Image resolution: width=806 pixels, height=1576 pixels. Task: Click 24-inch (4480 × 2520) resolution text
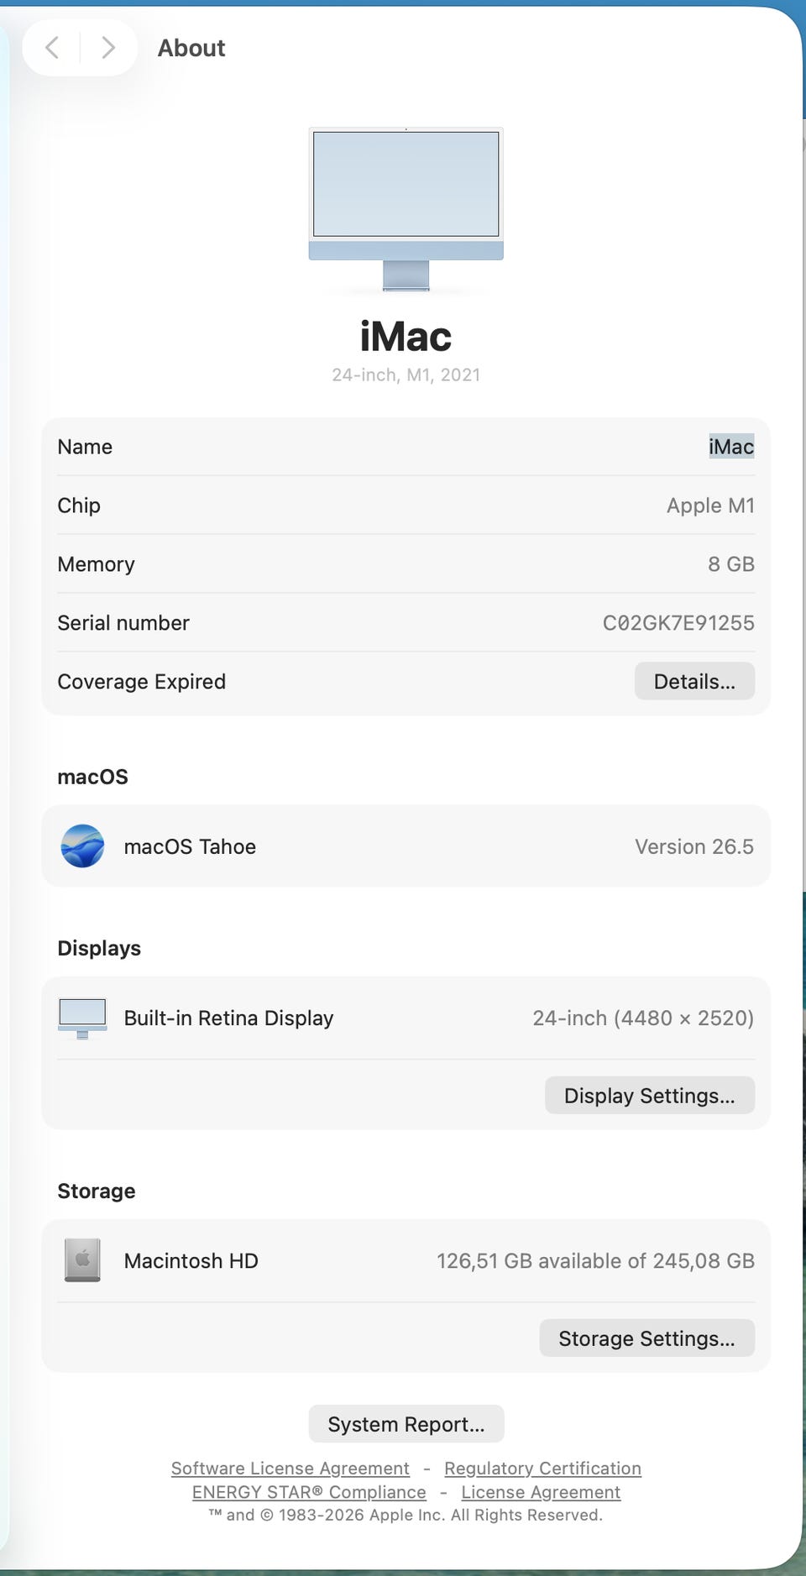(x=643, y=1018)
